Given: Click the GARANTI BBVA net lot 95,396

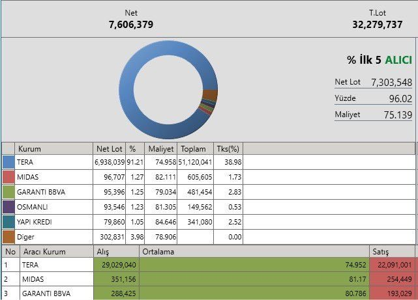Looking at the screenshot, I should click(114, 192).
